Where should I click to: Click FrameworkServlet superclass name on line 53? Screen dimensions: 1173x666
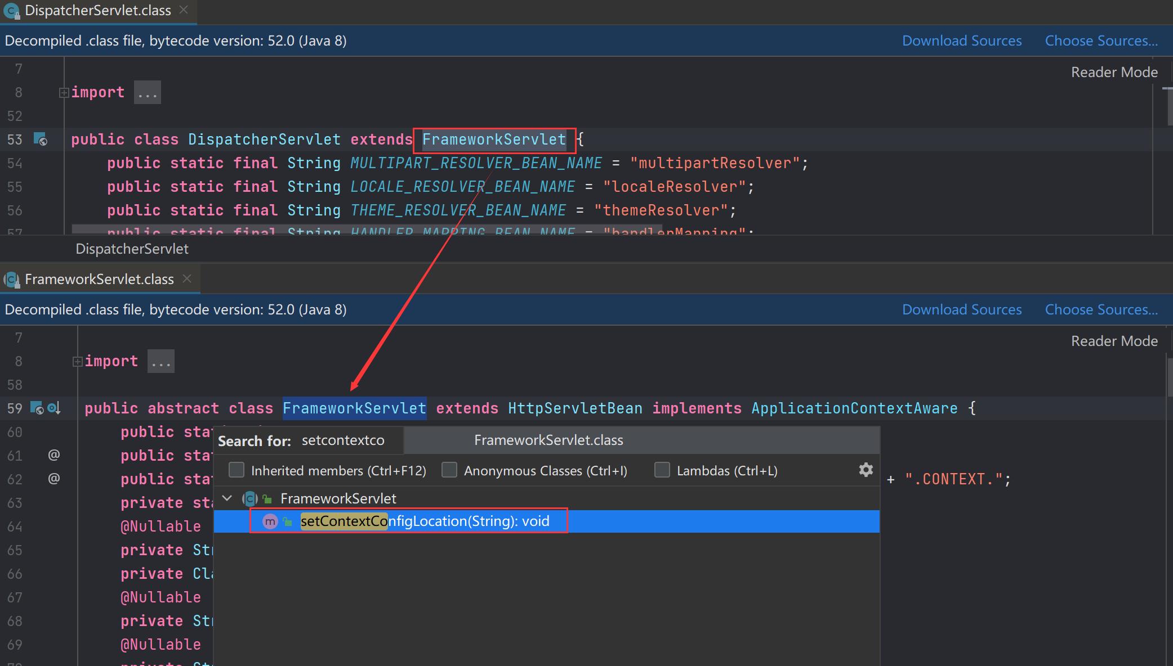[x=494, y=139]
